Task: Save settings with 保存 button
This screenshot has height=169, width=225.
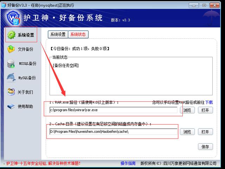Action: 205,147
